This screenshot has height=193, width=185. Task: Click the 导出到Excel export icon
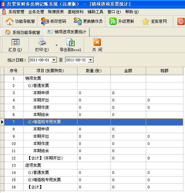pos(70,42)
